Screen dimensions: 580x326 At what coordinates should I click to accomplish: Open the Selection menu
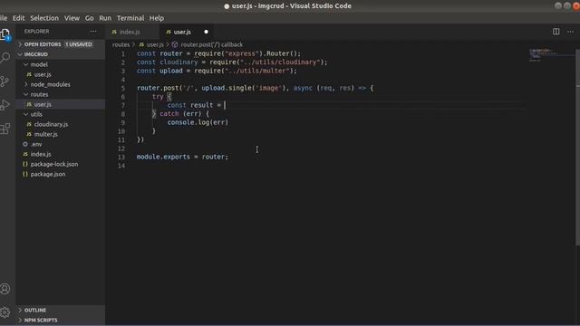[44, 18]
